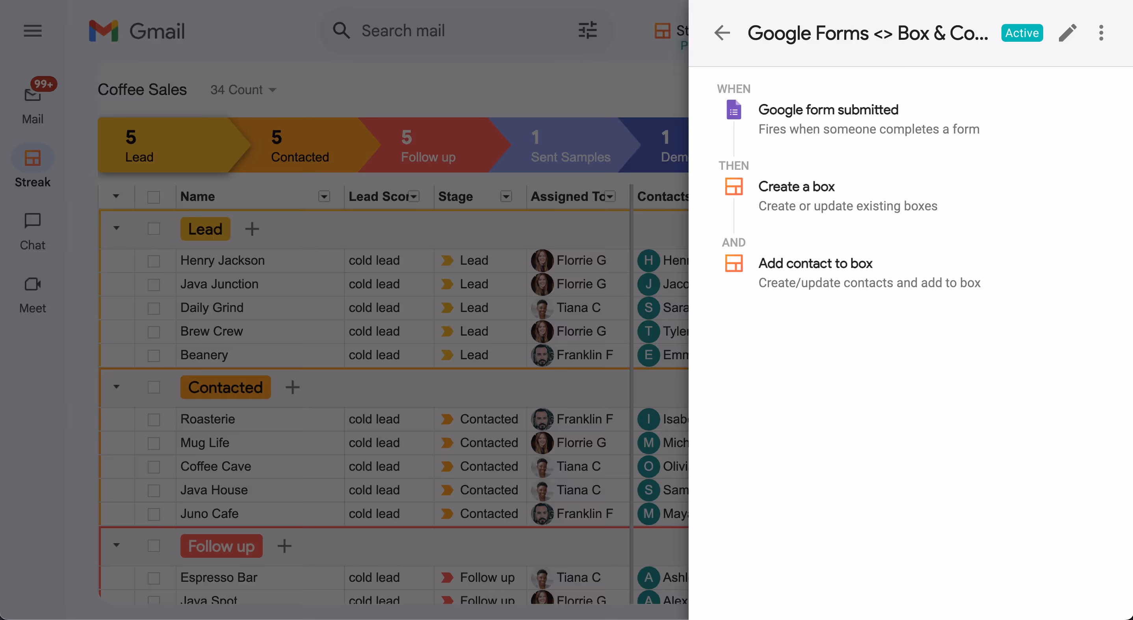Check the Java Junction row checkbox
The height and width of the screenshot is (620, 1133).
coord(154,285)
